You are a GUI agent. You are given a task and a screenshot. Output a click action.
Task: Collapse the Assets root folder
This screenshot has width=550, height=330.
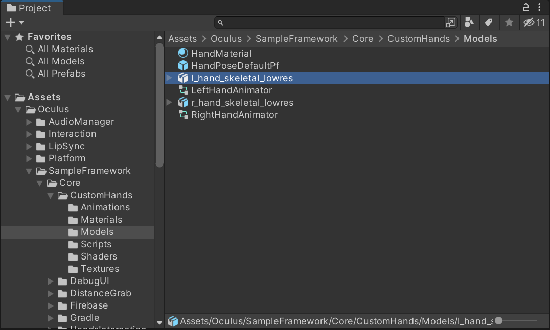coord(7,97)
